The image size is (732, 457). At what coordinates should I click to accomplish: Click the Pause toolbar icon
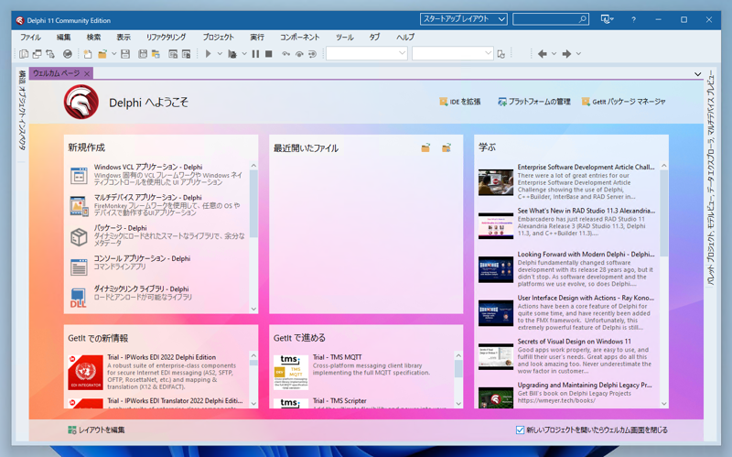pos(255,54)
